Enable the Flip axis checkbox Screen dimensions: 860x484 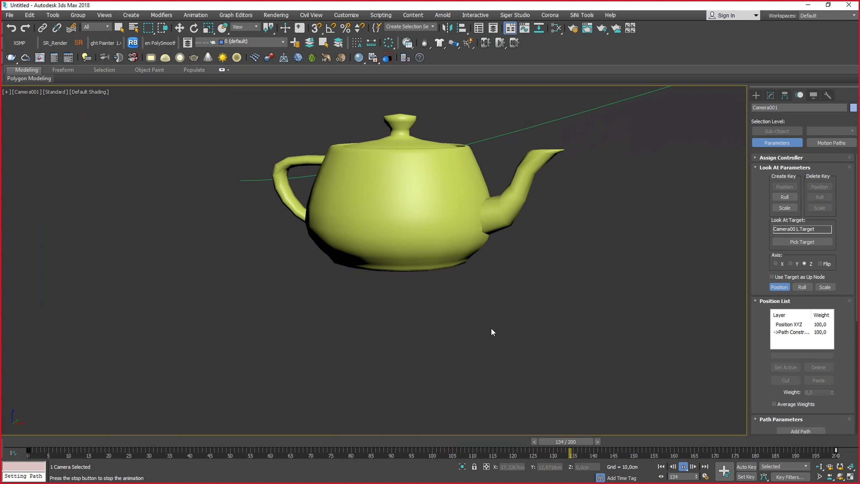pyautogui.click(x=820, y=264)
